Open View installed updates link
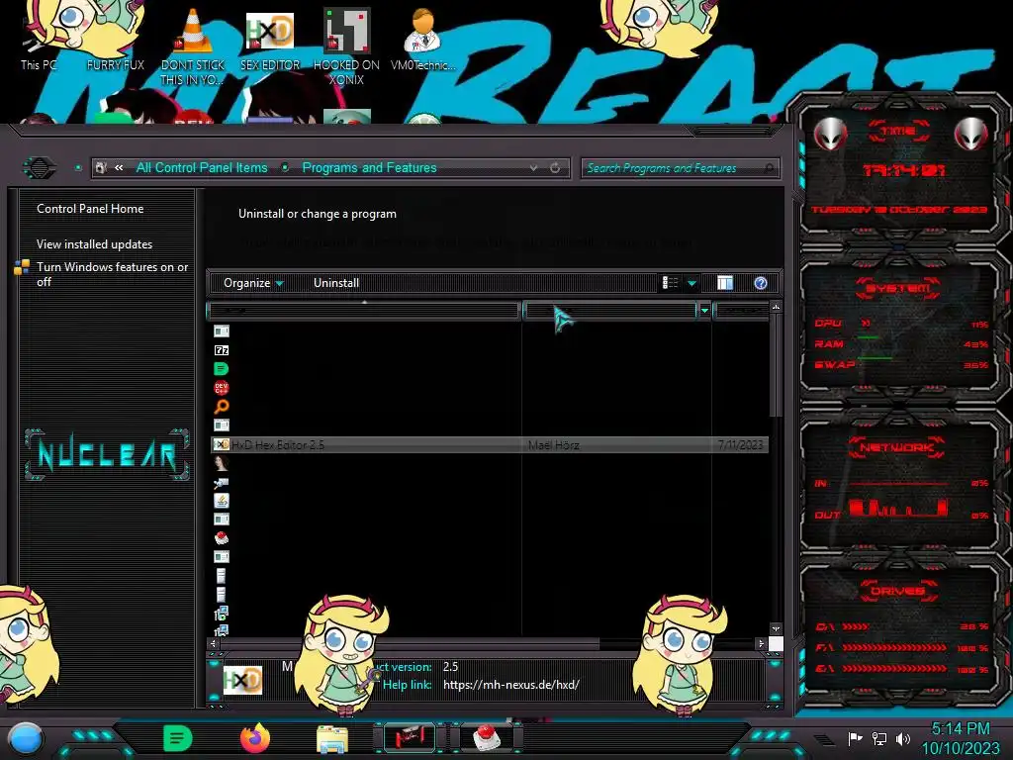1013x760 pixels. pyautogui.click(x=94, y=244)
